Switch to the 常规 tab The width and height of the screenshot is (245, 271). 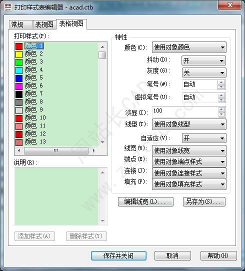pyautogui.click(x=20, y=24)
